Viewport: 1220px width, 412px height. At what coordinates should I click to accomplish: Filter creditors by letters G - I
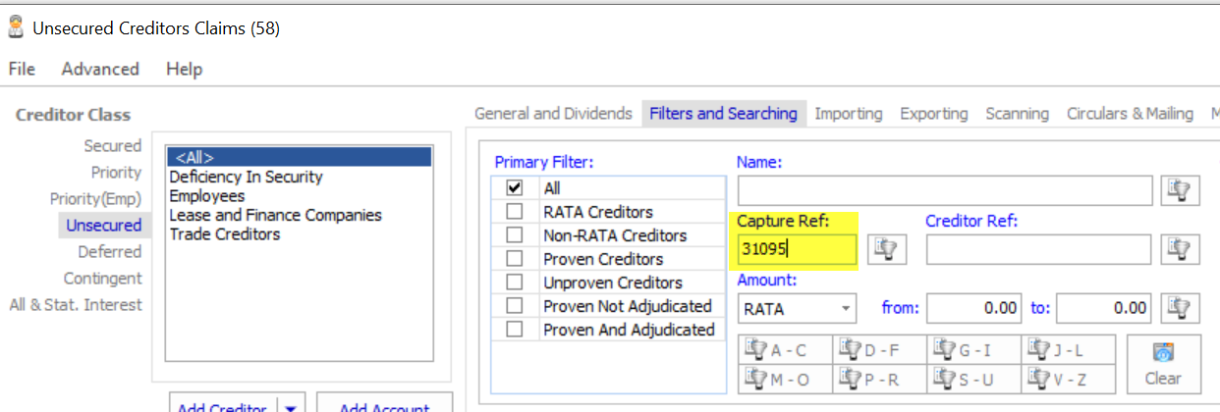point(973,350)
